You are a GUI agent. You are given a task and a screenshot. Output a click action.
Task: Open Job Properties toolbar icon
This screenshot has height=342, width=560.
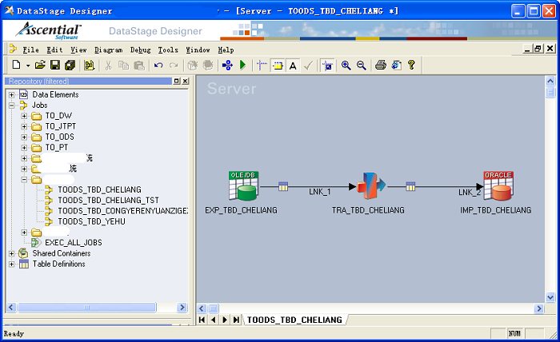click(89, 65)
